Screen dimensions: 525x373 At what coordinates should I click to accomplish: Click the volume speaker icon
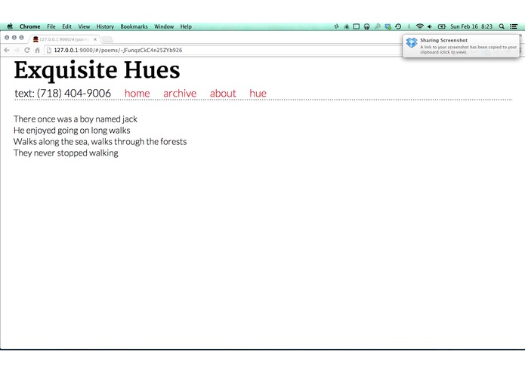[430, 26]
